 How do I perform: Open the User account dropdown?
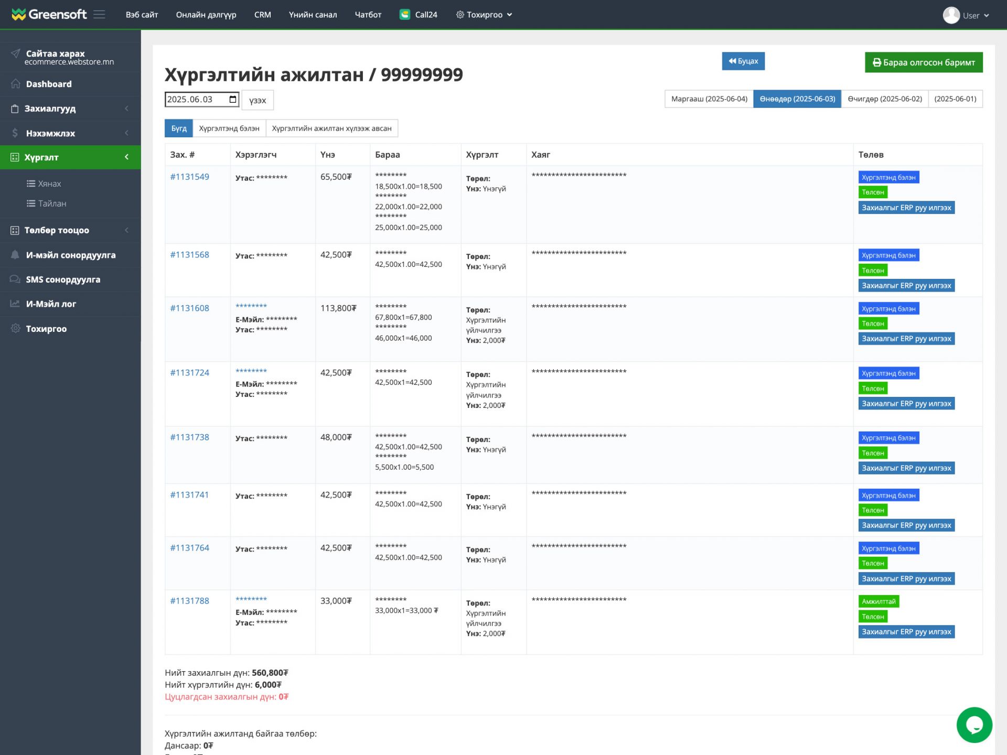tap(966, 15)
